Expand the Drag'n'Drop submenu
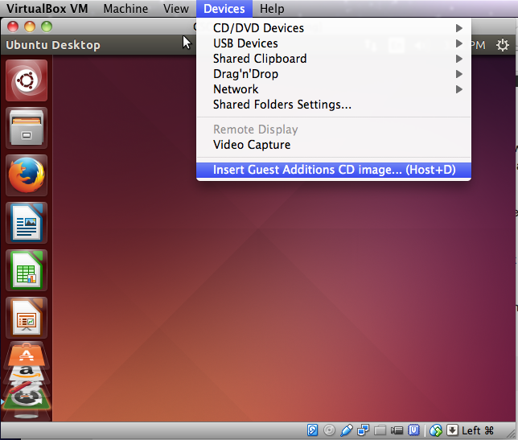 coord(334,74)
